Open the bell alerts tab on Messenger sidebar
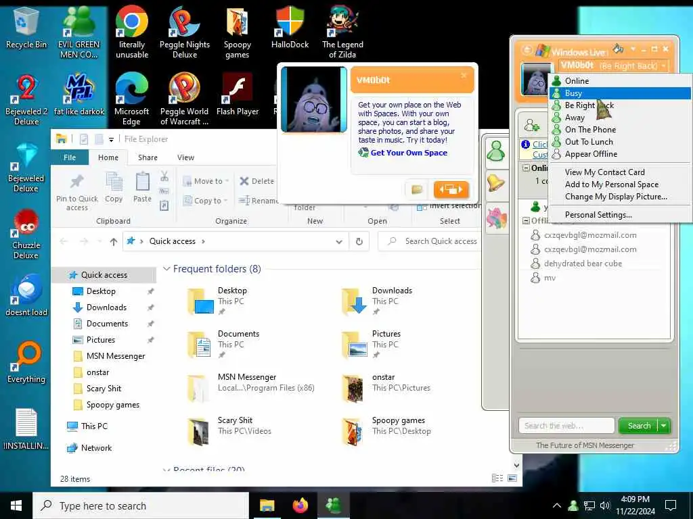 (x=496, y=182)
